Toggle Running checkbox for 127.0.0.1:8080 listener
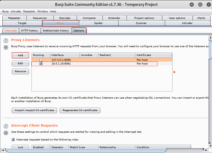The image size is (212, 153). (41, 60)
